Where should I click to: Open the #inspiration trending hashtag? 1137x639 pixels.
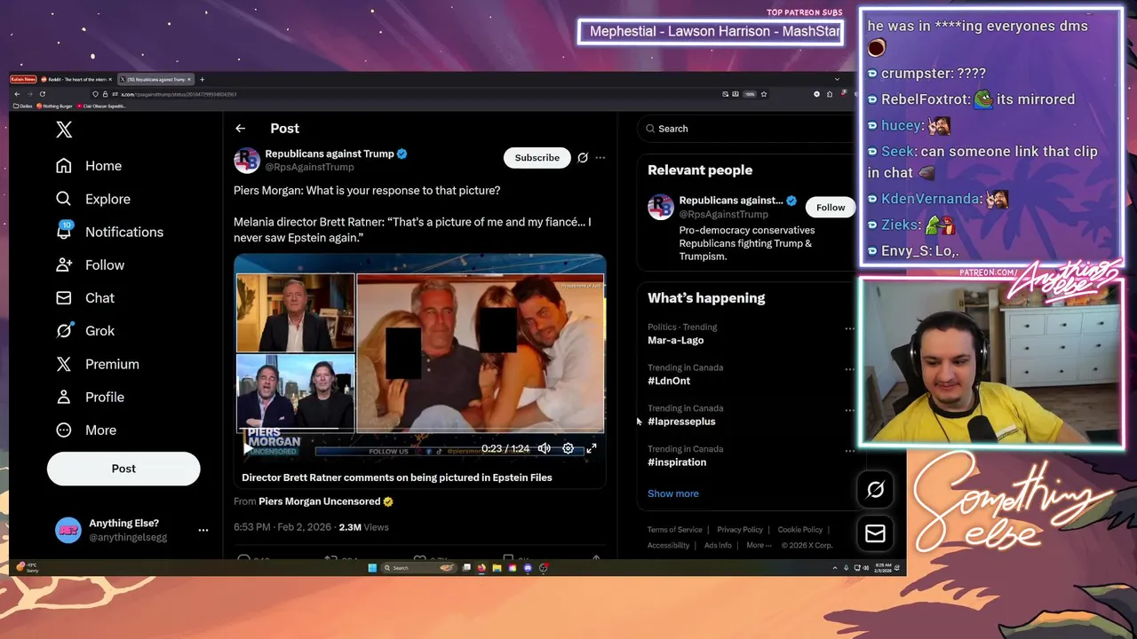677,462
